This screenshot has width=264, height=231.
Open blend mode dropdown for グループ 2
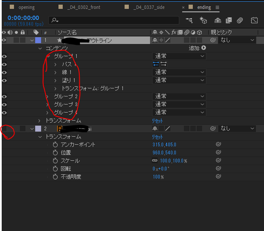(179, 96)
